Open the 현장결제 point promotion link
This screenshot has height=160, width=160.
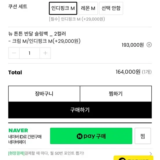point(46,153)
